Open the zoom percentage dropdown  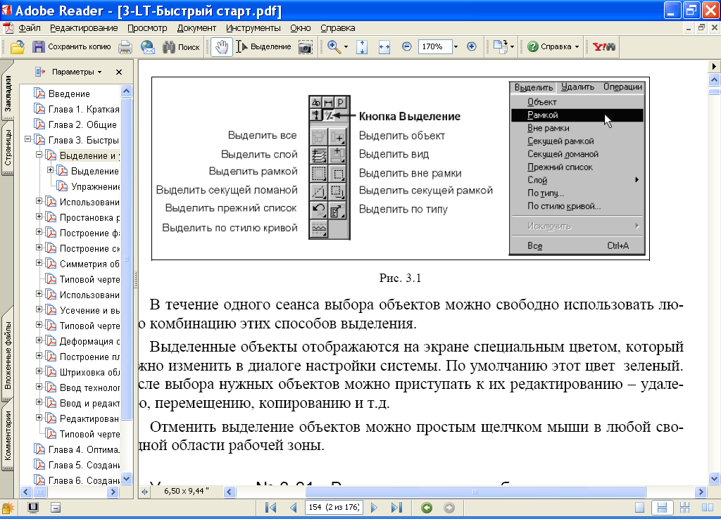(x=456, y=47)
